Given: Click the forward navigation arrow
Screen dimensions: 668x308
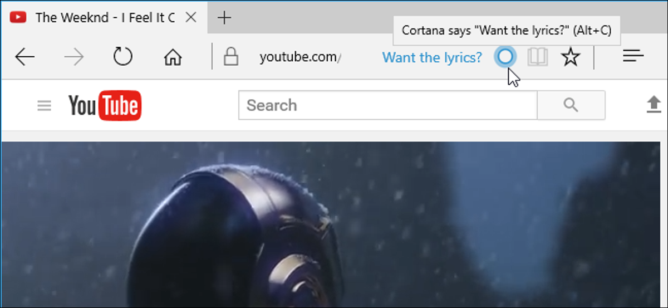Looking at the screenshot, I should (73, 56).
